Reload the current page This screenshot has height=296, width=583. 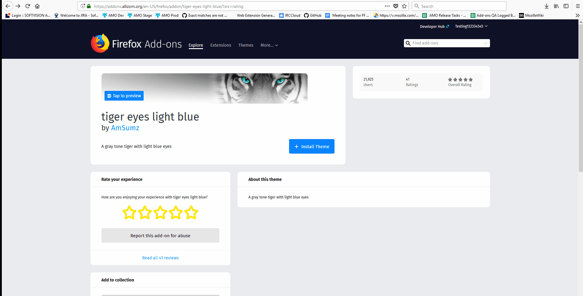(28, 6)
